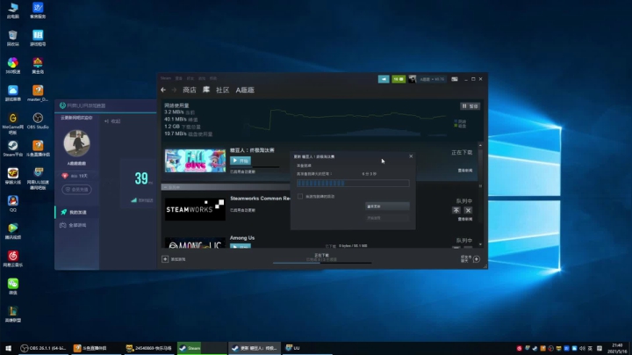
Task: Open the taskbar clock and date
Action: [617, 348]
